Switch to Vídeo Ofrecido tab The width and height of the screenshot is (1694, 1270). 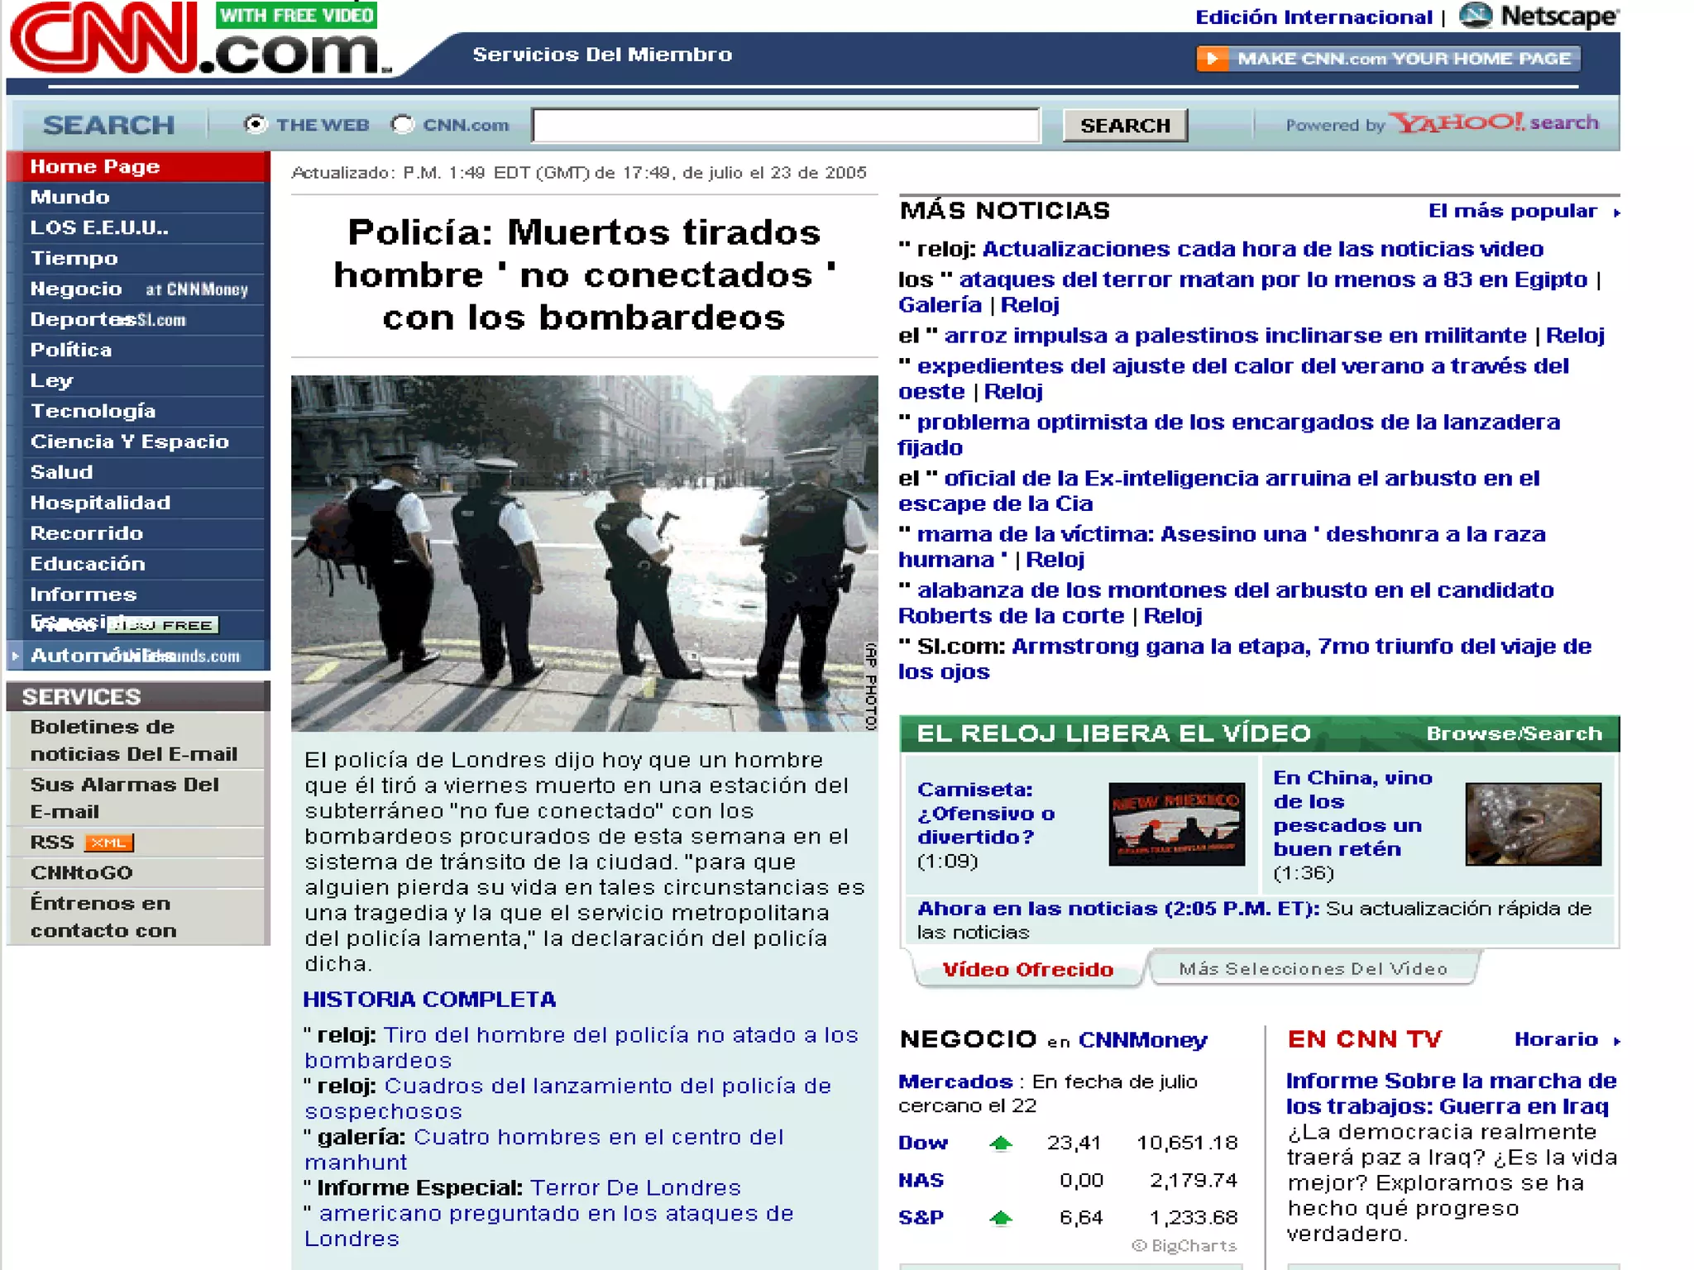point(1028,969)
